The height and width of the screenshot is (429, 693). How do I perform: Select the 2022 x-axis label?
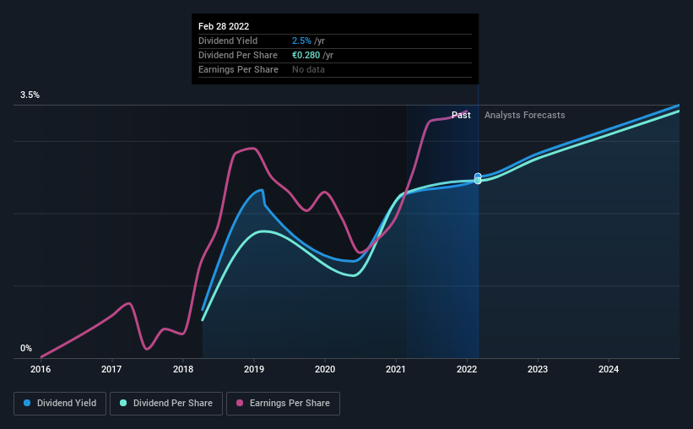[x=467, y=369]
